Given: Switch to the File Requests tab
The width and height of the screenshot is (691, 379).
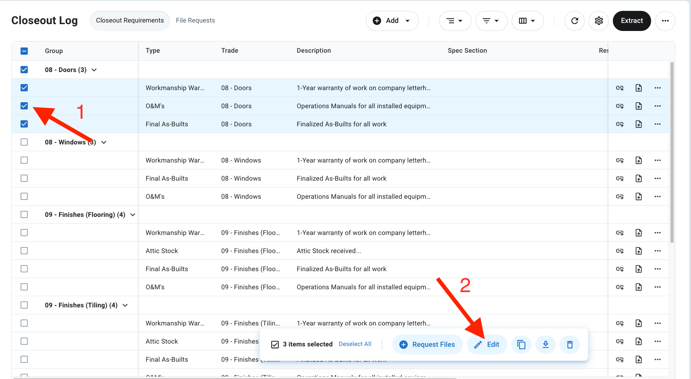Looking at the screenshot, I should click(195, 21).
